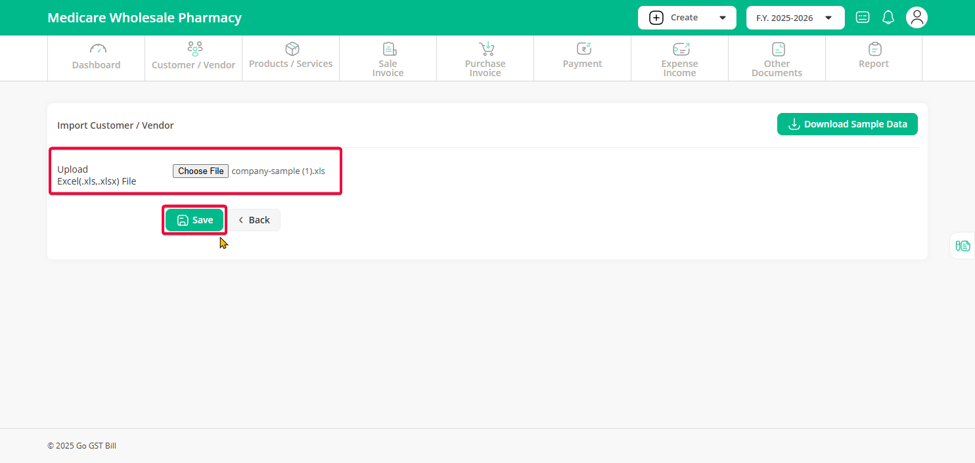Screen dimensions: 975x463
Task: Click the keyboard shortcuts icon in header
Action: point(863,18)
